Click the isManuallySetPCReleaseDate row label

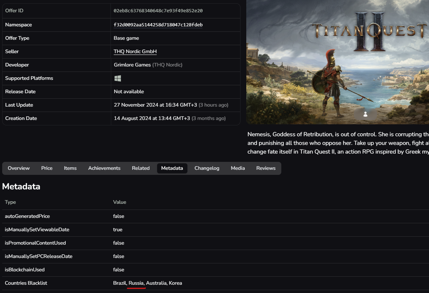click(39, 257)
